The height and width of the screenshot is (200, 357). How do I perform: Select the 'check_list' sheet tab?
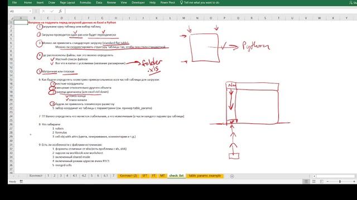(176, 176)
